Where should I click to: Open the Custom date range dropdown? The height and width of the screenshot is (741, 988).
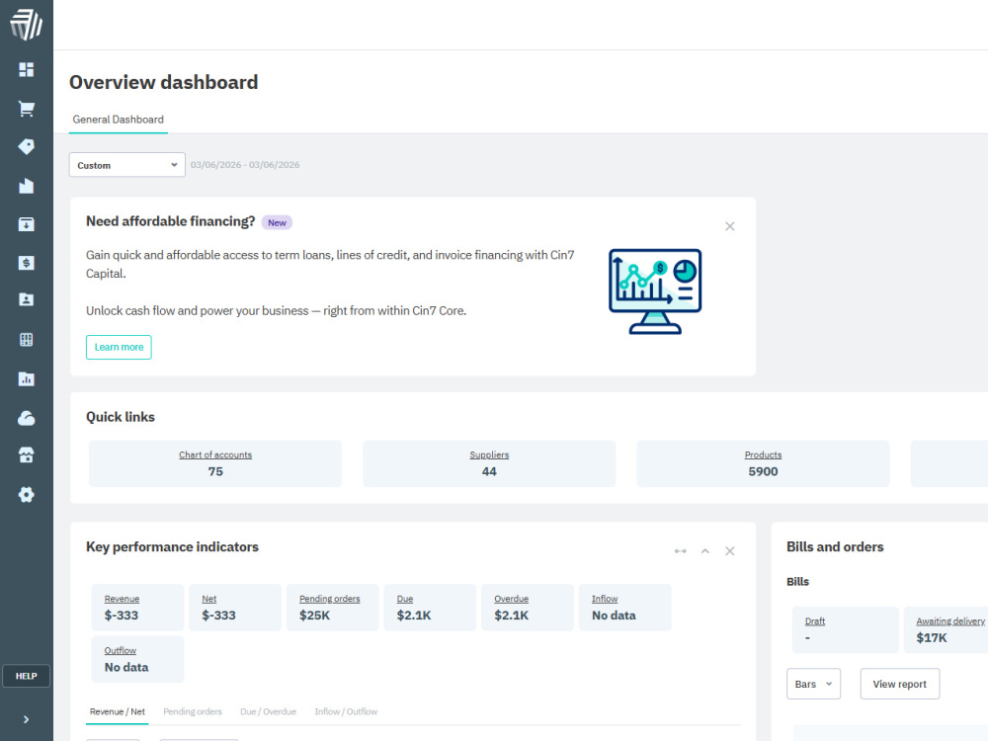(x=127, y=165)
